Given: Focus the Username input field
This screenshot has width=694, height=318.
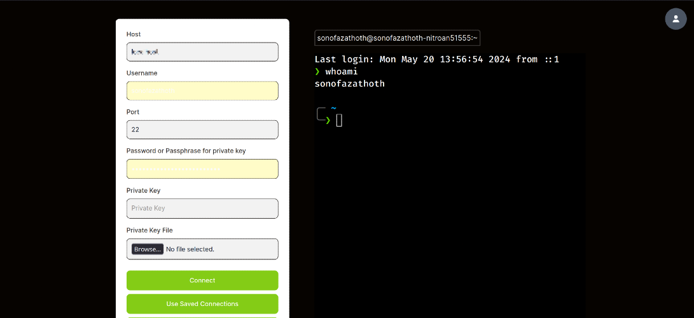Looking at the screenshot, I should click(202, 91).
